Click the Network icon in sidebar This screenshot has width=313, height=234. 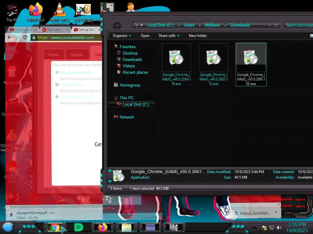[x=116, y=117]
